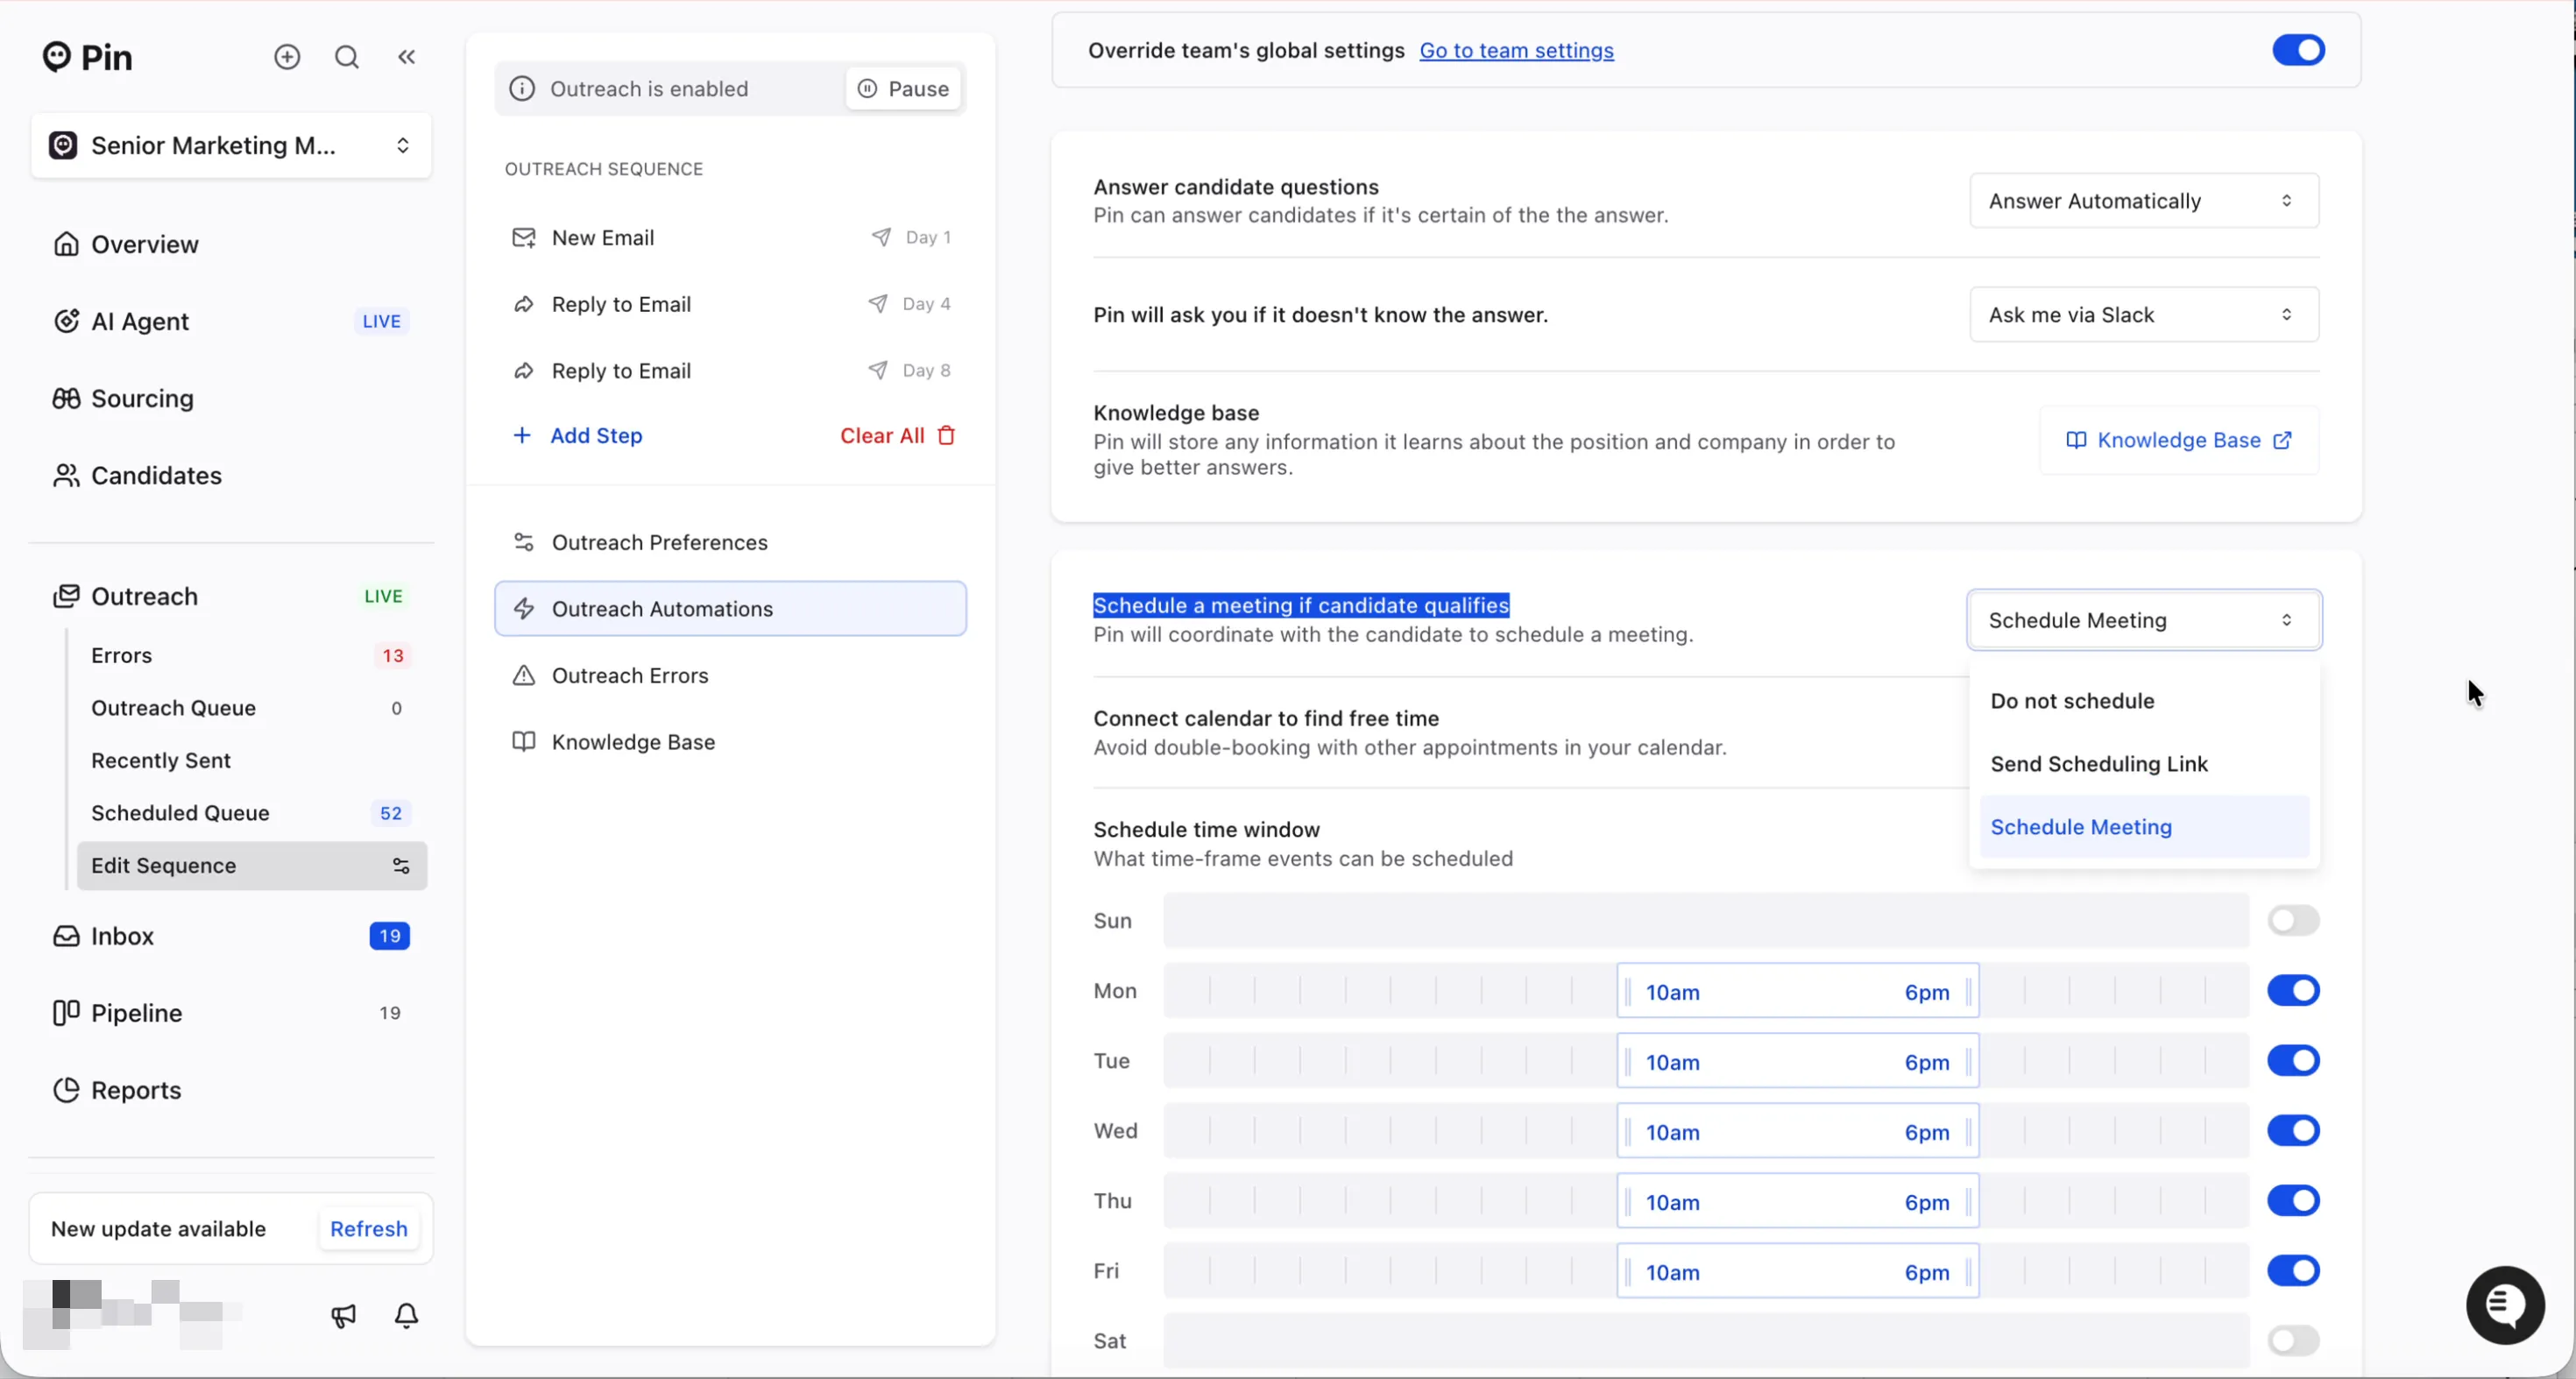Open the Knowledge Base external link button
Viewport: 2576px width, 1379px height.
coord(2179,440)
